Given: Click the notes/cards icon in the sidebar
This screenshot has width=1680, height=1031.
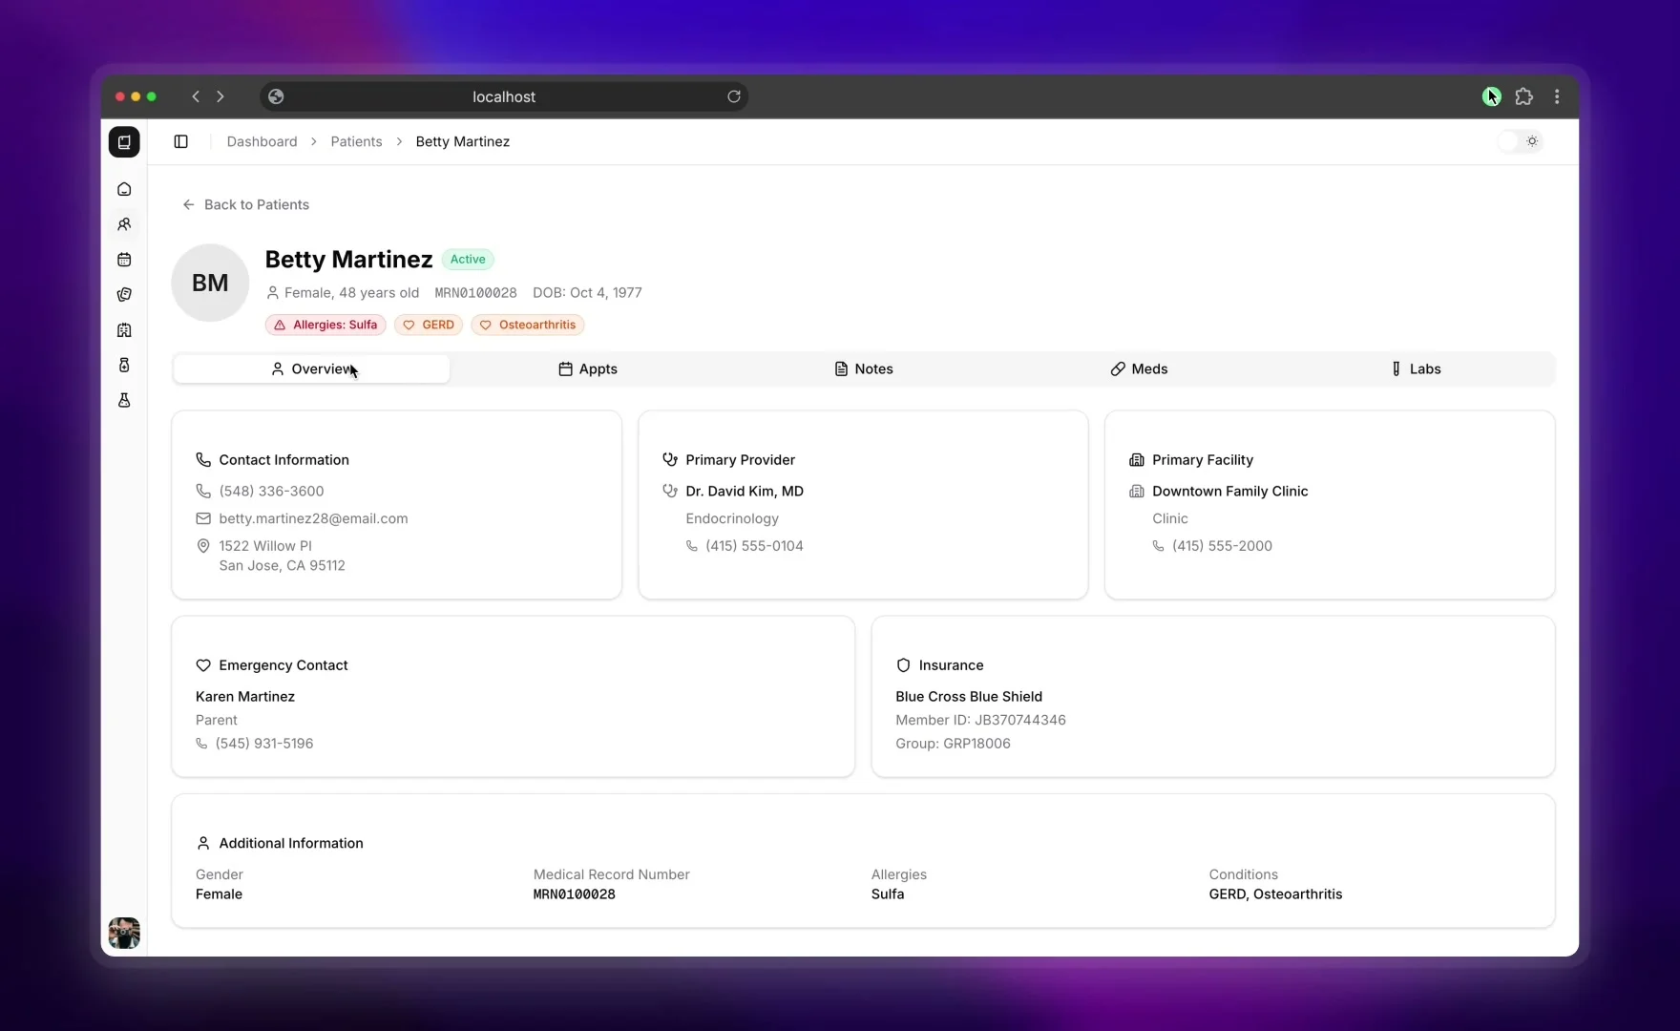Looking at the screenshot, I should coord(124,295).
